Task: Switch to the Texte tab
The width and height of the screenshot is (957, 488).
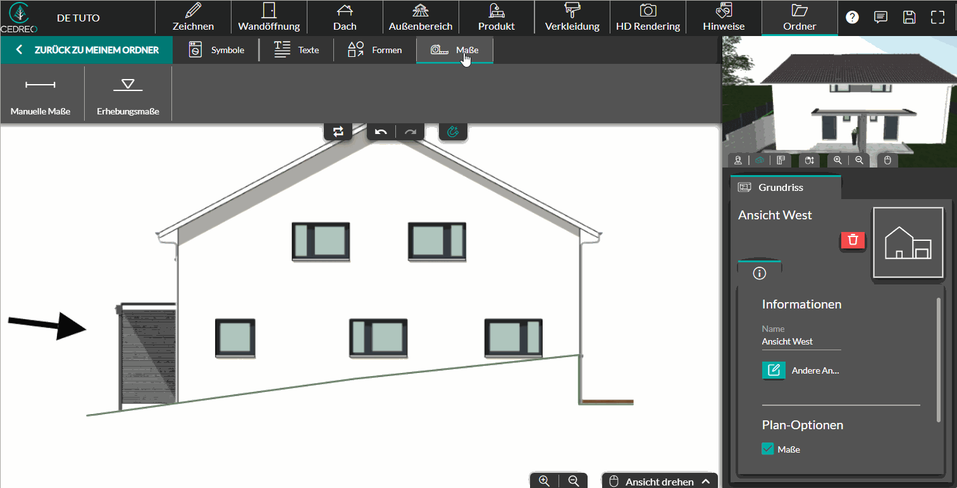Action: (296, 50)
